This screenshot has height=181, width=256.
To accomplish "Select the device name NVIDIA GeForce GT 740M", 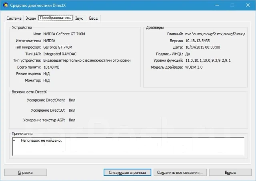I will coord(64,34).
